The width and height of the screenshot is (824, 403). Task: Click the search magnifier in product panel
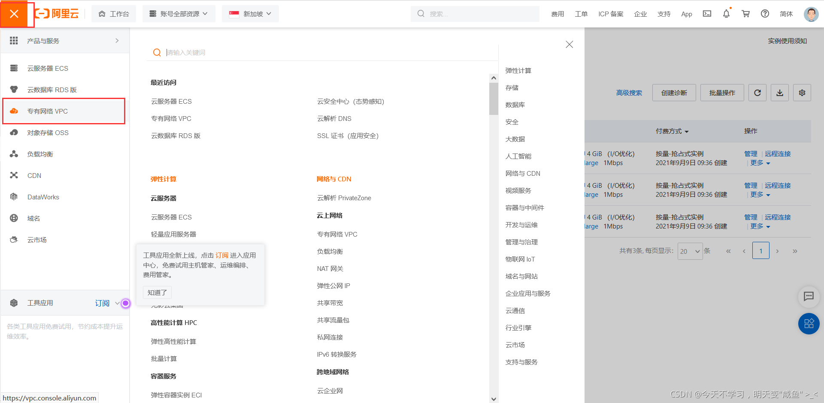tap(157, 52)
